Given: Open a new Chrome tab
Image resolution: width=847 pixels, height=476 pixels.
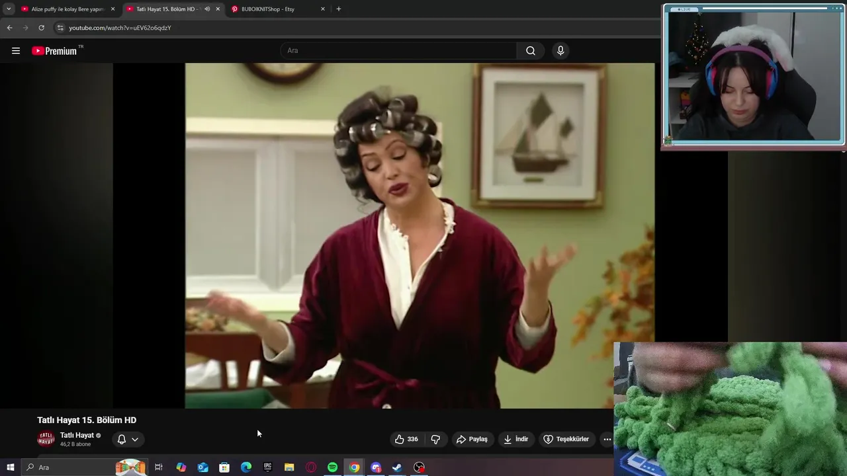Looking at the screenshot, I should (x=339, y=9).
